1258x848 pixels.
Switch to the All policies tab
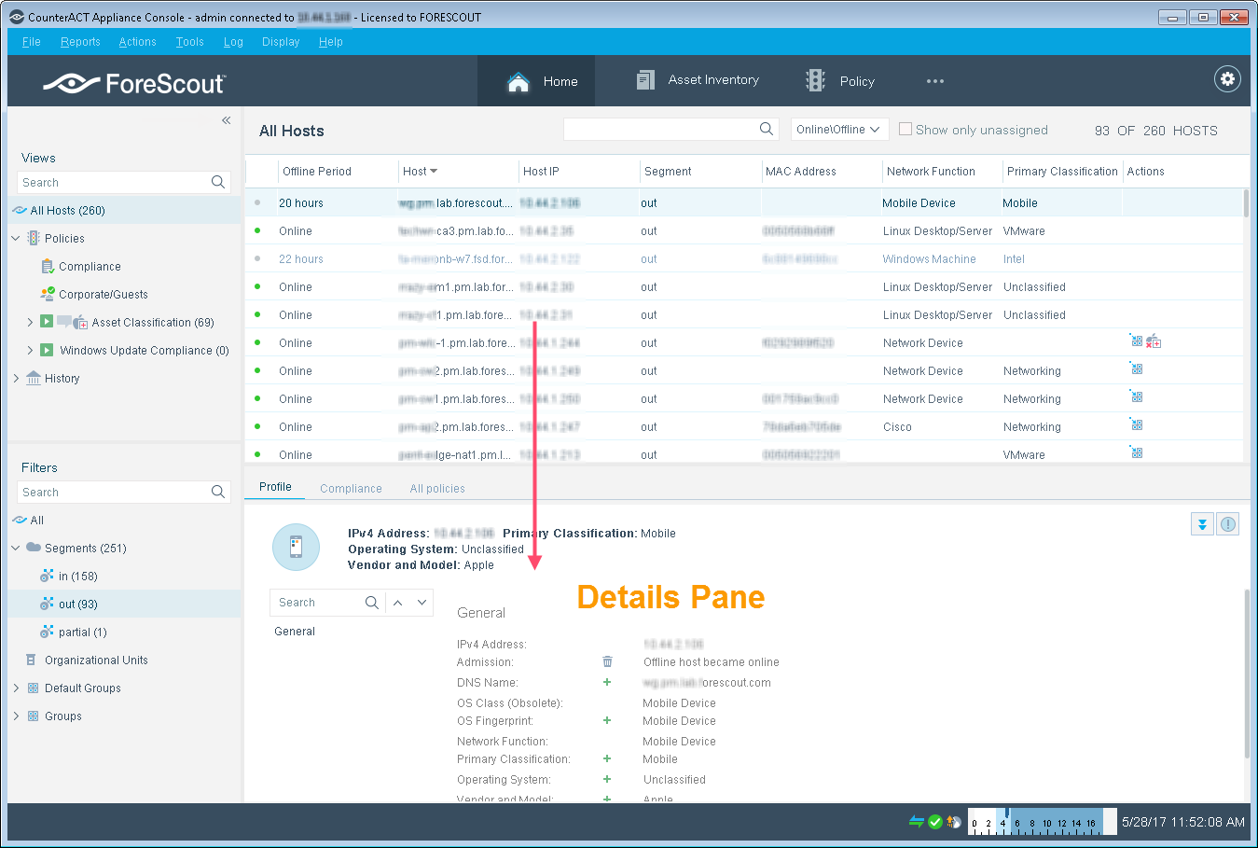437,488
